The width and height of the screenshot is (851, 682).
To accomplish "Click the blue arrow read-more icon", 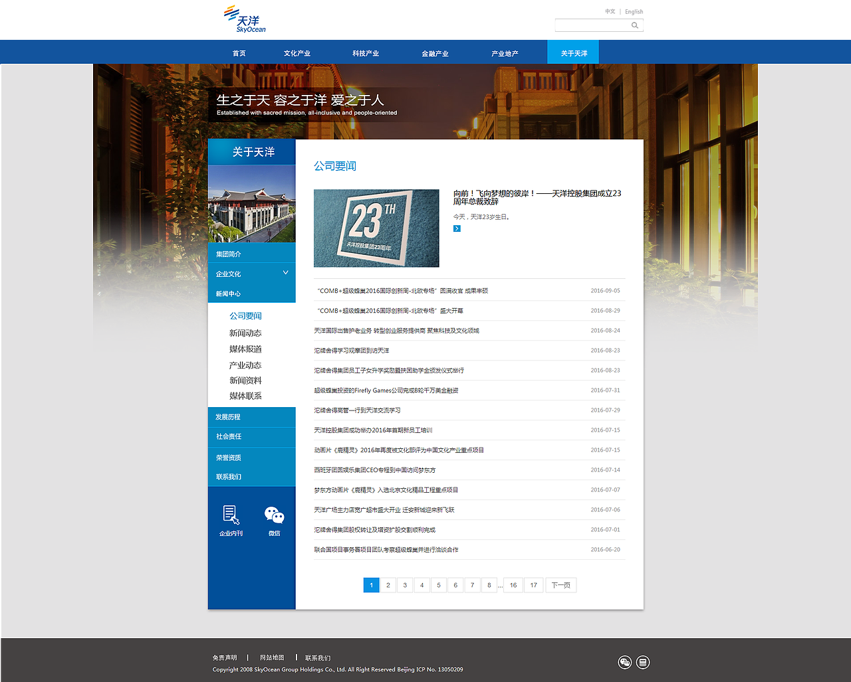I will pyautogui.click(x=457, y=228).
